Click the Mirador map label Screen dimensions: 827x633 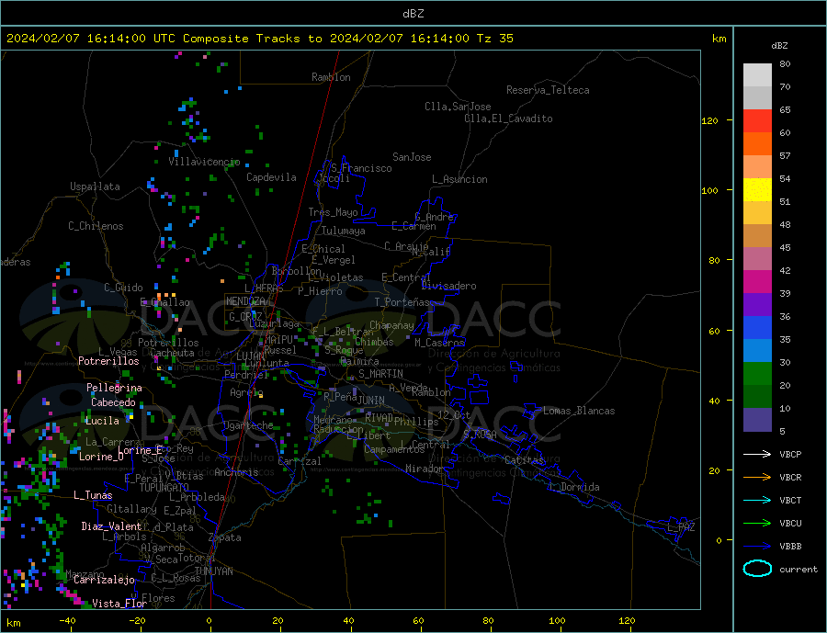(x=425, y=469)
